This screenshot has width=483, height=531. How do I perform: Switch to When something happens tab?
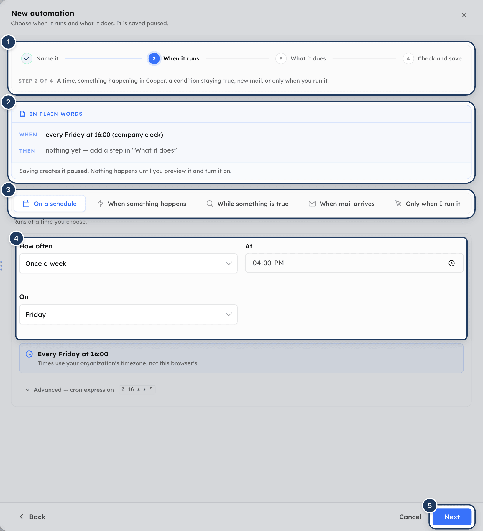click(x=142, y=204)
